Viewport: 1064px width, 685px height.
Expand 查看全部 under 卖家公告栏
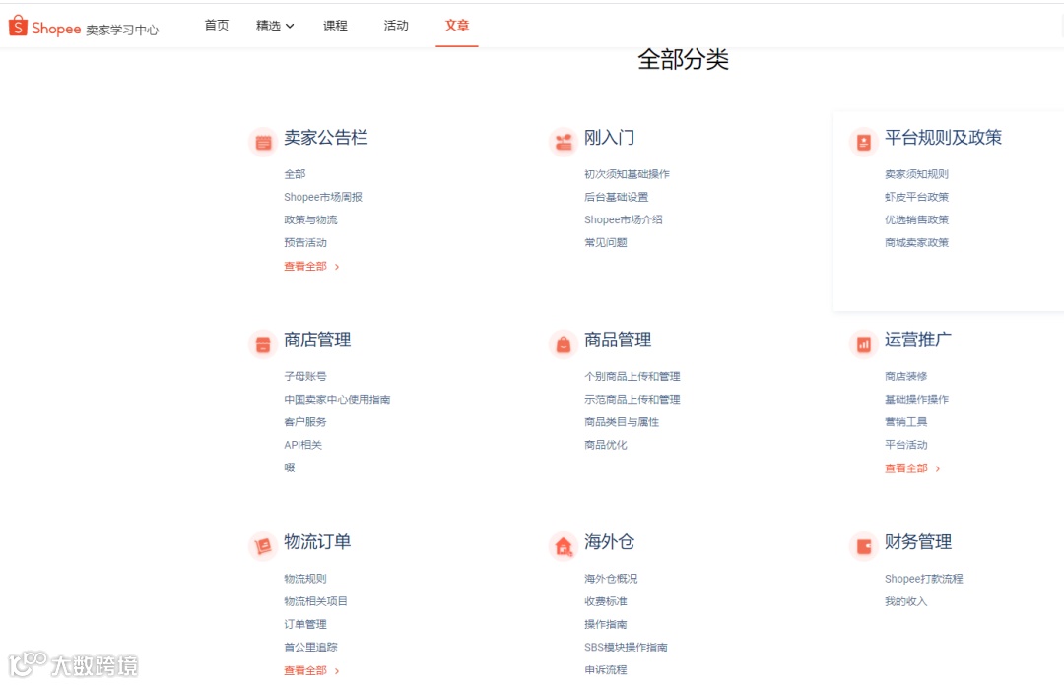(311, 266)
